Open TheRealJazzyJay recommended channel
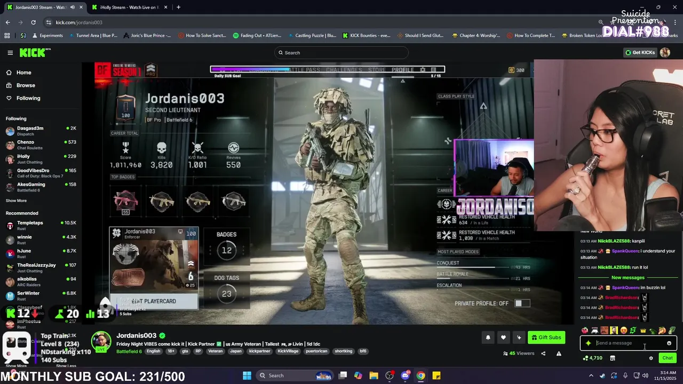Viewport: 683px width, 384px height. pyautogui.click(x=41, y=268)
